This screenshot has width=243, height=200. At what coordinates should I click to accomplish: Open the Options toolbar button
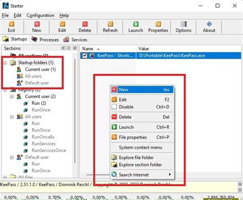tap(184, 27)
